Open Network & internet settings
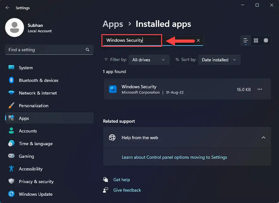Image resolution: width=279 pixels, height=203 pixels. pyautogui.click(x=49, y=93)
